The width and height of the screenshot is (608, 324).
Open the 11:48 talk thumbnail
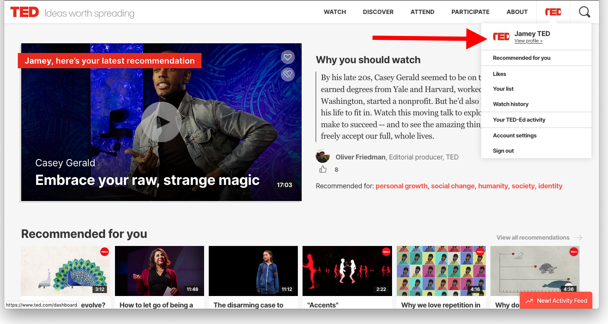(159, 271)
